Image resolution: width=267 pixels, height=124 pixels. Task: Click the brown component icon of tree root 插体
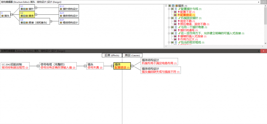(177, 5)
